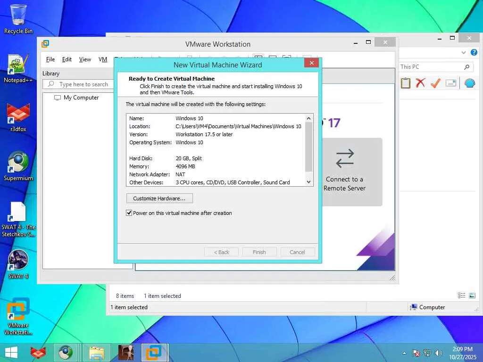Click the red X Delete icon in Explorer
The height and width of the screenshot is (362, 483).
click(420, 83)
